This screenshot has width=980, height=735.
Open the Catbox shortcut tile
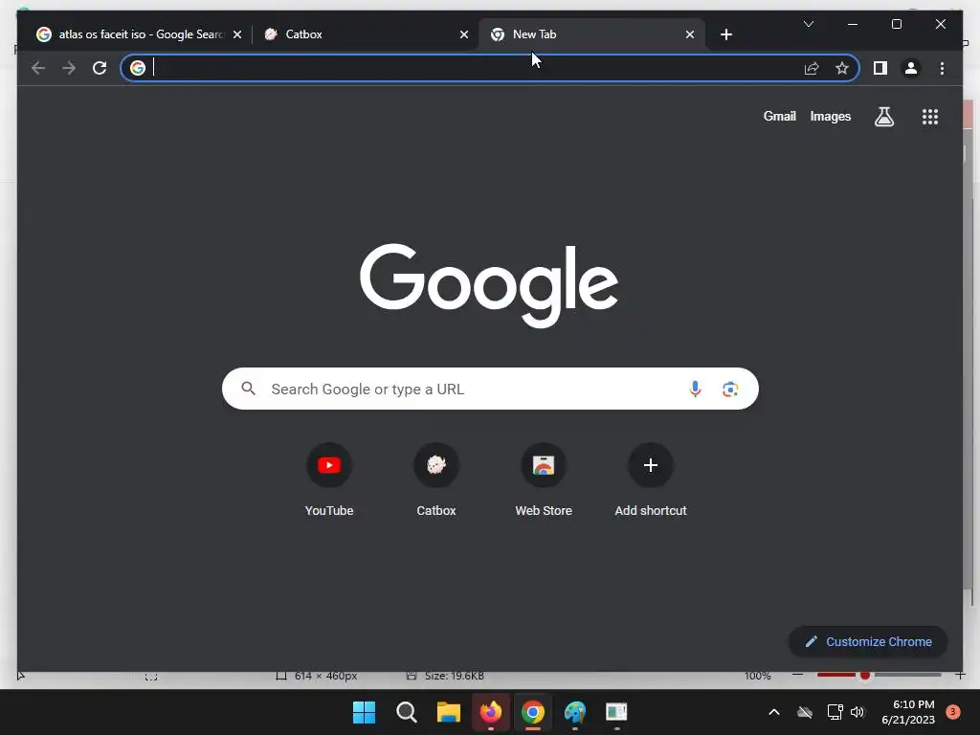[436, 479]
